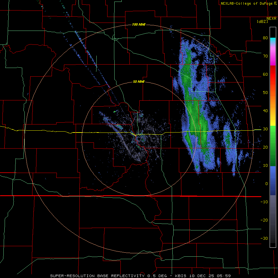278x278 pixels.
Task: Click the 60 value on dBZ scale
Action: [x=265, y=74]
